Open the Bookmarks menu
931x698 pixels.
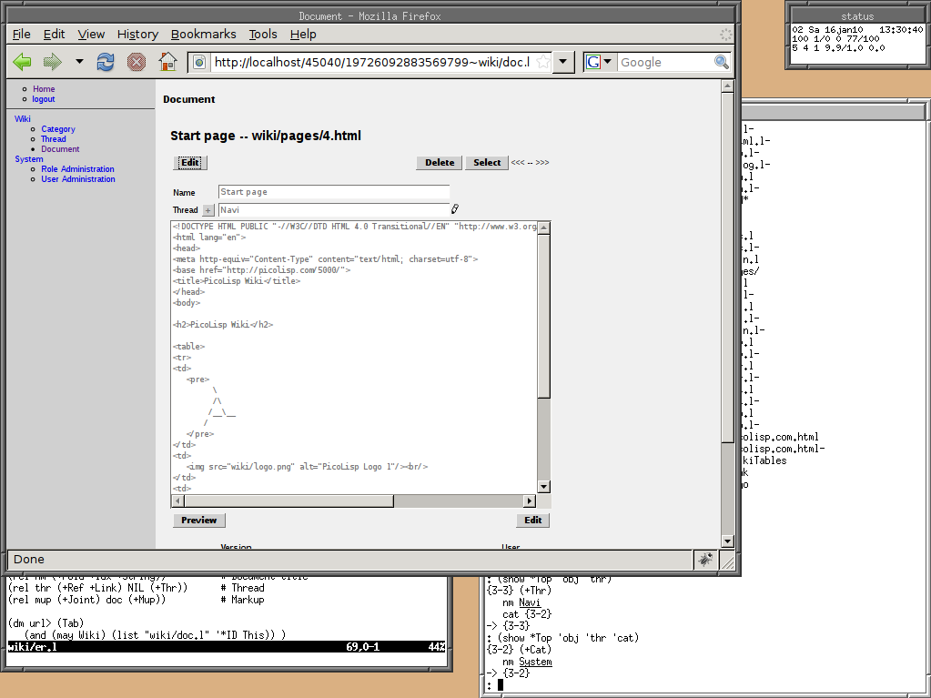click(203, 34)
